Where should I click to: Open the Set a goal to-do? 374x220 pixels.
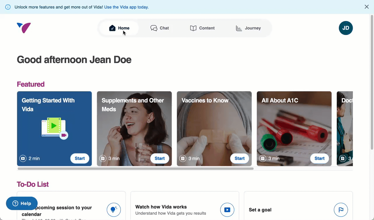click(x=298, y=206)
